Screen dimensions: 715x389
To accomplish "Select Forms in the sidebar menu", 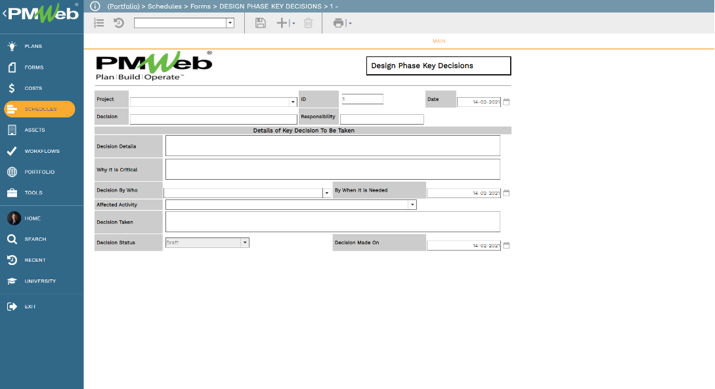I will click(x=34, y=68).
